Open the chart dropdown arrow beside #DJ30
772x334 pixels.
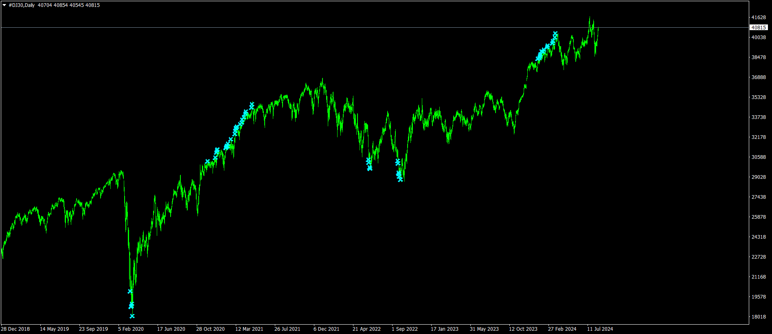click(4, 5)
